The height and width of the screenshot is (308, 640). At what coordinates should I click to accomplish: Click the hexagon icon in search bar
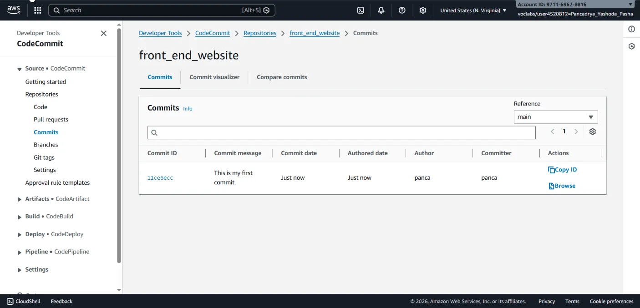coord(267,10)
